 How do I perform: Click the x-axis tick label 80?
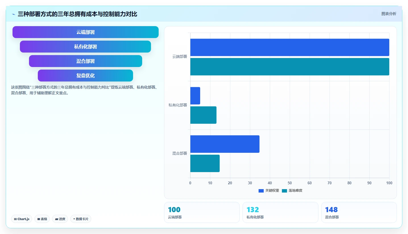click(x=349, y=183)
